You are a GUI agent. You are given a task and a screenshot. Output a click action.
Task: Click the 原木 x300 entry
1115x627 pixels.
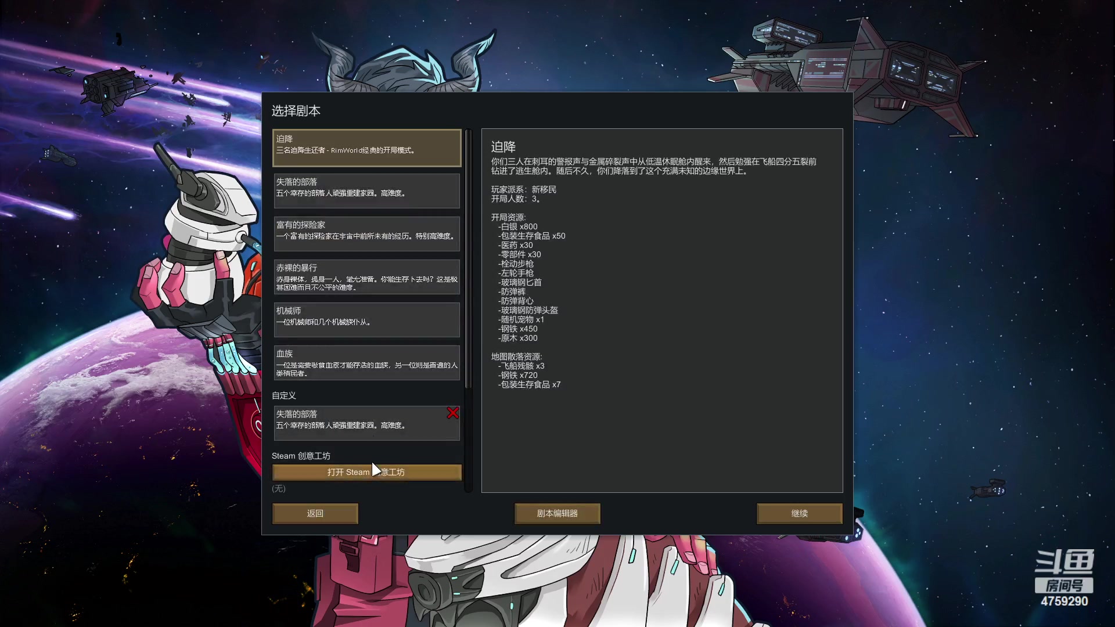518,338
